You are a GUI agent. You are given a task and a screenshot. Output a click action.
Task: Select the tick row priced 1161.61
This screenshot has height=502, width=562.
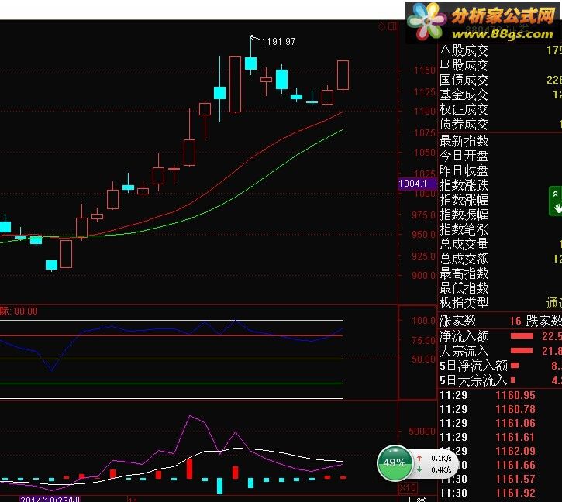(x=500, y=437)
